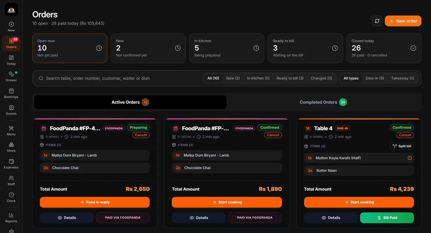Cancel the Preparing FoodPanda order
431x233 pixels.
point(141,135)
